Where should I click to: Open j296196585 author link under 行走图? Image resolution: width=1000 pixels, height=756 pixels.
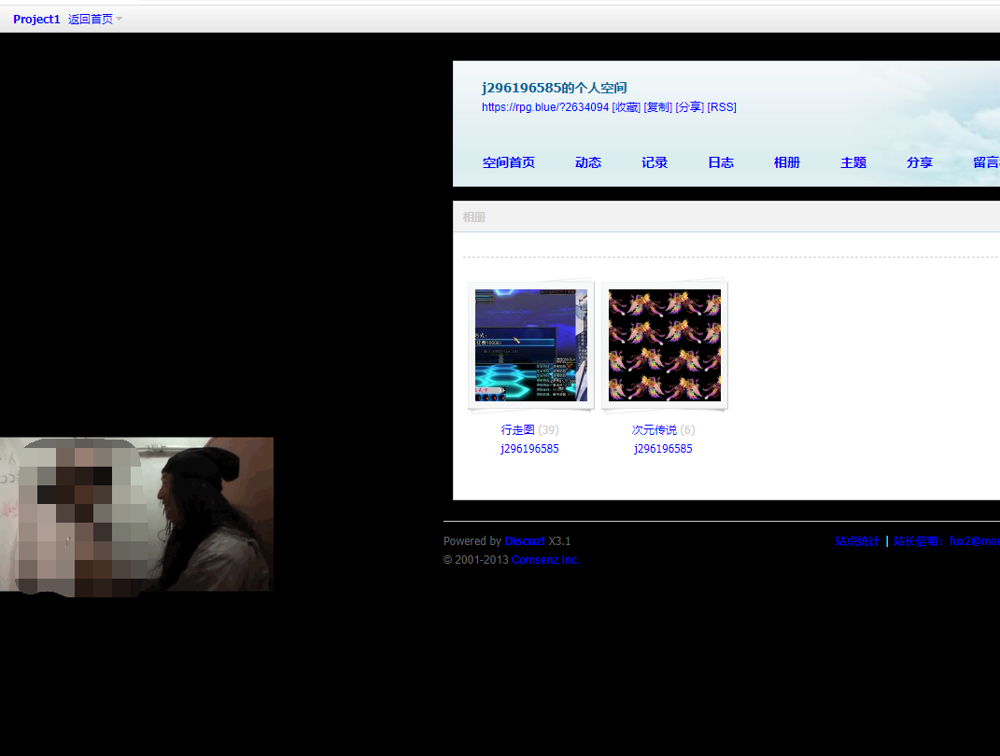(530, 449)
